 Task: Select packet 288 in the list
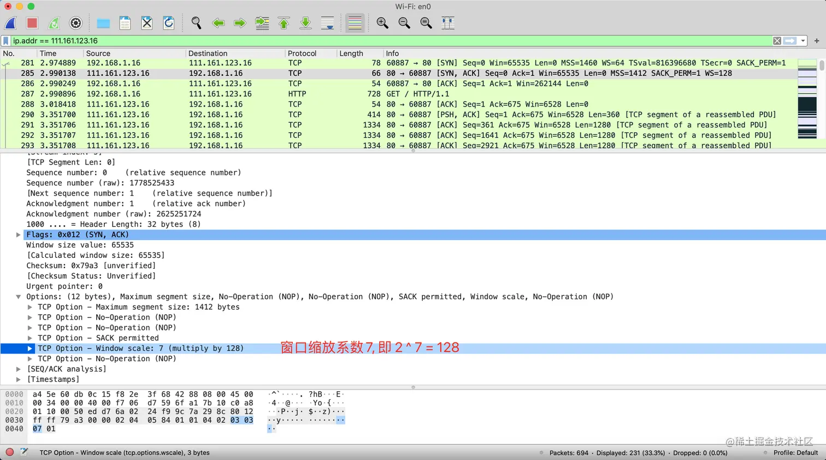pos(399,104)
